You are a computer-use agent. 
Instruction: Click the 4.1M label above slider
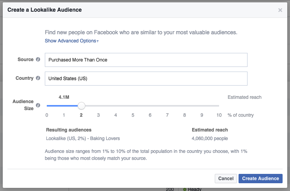coord(64,97)
